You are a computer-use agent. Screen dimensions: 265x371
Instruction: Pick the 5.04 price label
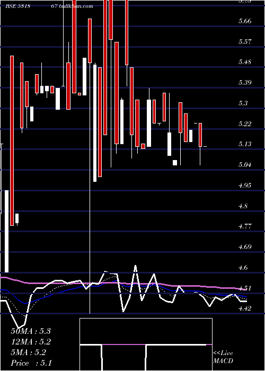[x=245, y=164]
